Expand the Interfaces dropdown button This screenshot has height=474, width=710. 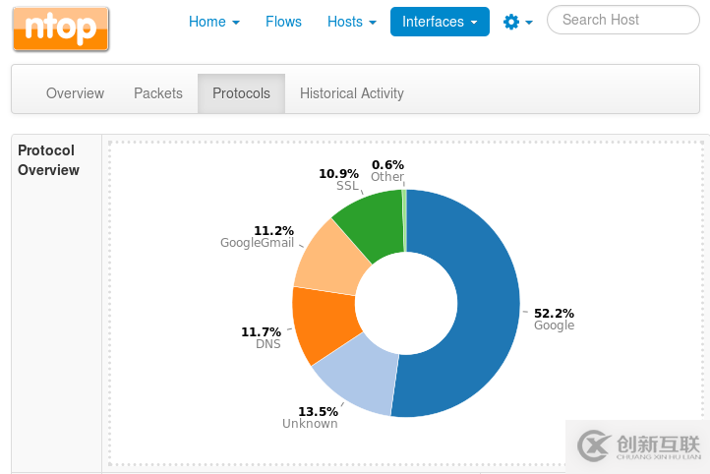pos(440,22)
